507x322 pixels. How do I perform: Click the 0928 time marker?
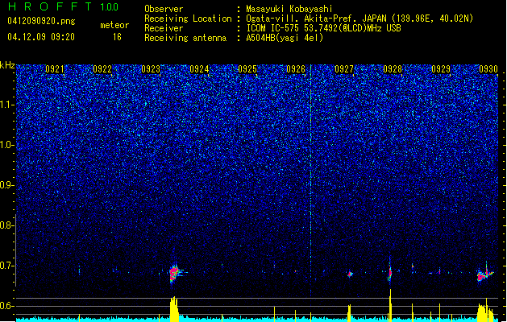(x=393, y=69)
